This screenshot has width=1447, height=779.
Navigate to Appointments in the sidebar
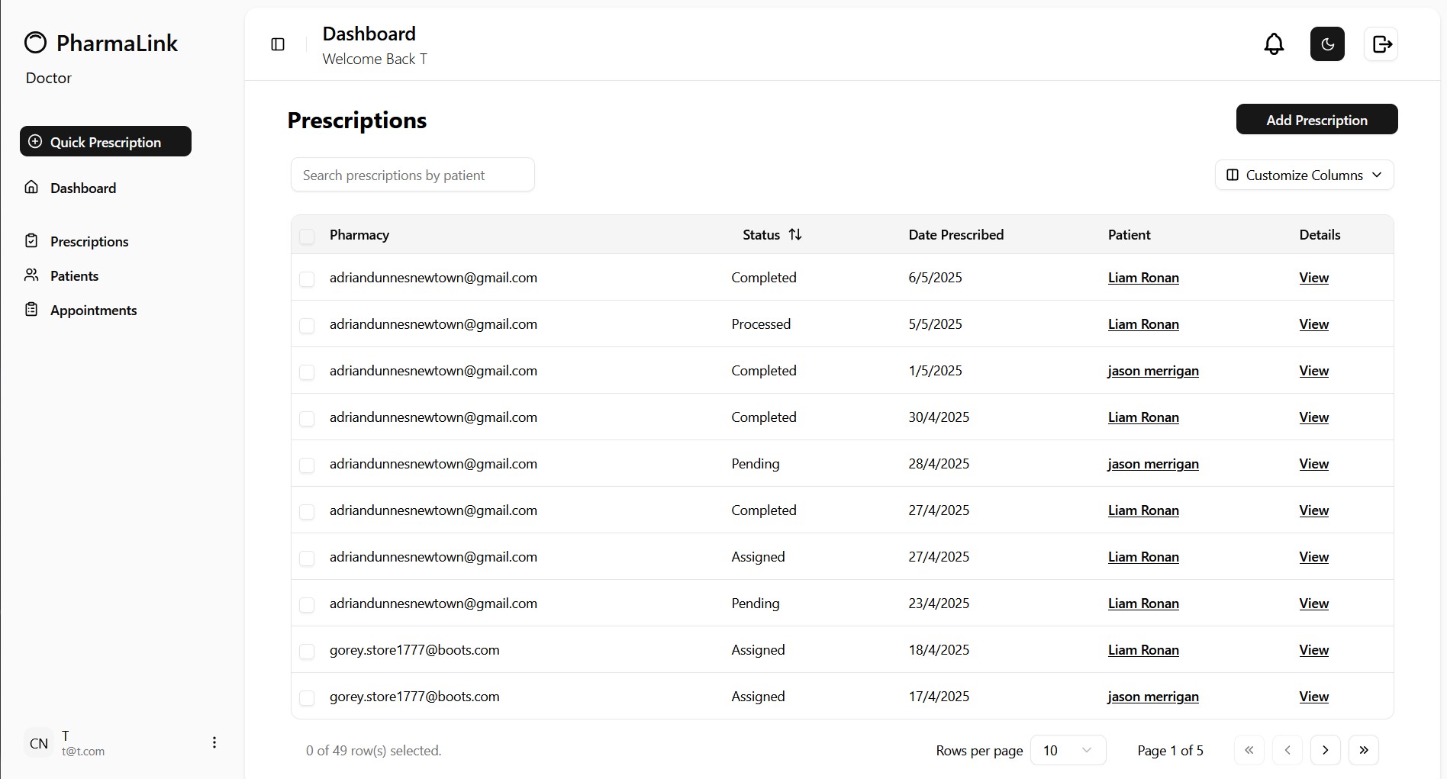pos(93,310)
